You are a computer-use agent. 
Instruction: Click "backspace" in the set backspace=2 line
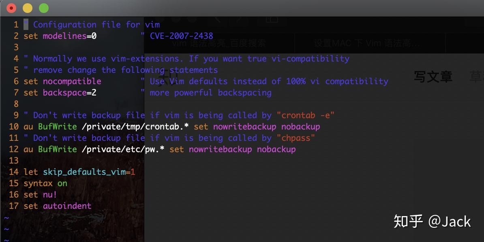point(64,93)
